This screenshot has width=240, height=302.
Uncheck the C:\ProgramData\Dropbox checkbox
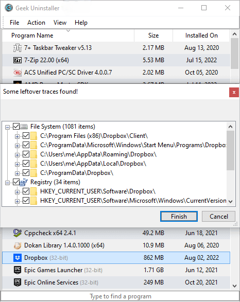click(26, 173)
